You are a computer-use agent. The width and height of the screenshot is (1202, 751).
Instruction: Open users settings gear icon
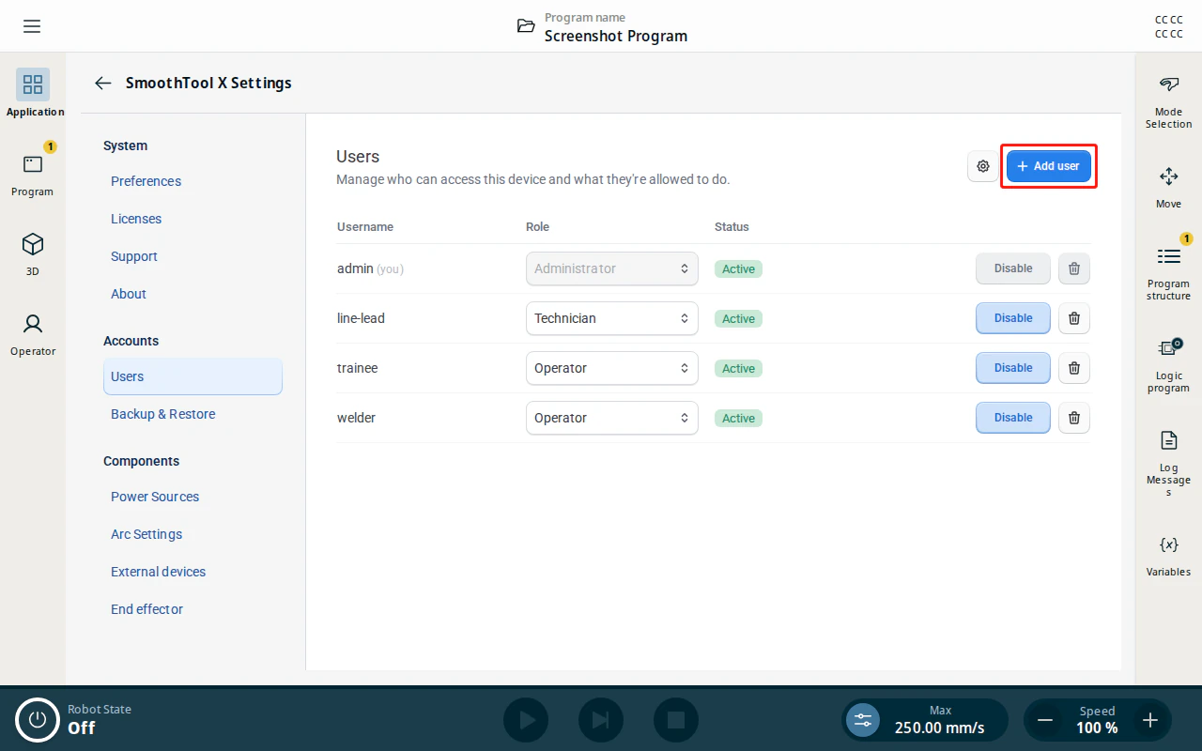click(x=983, y=166)
